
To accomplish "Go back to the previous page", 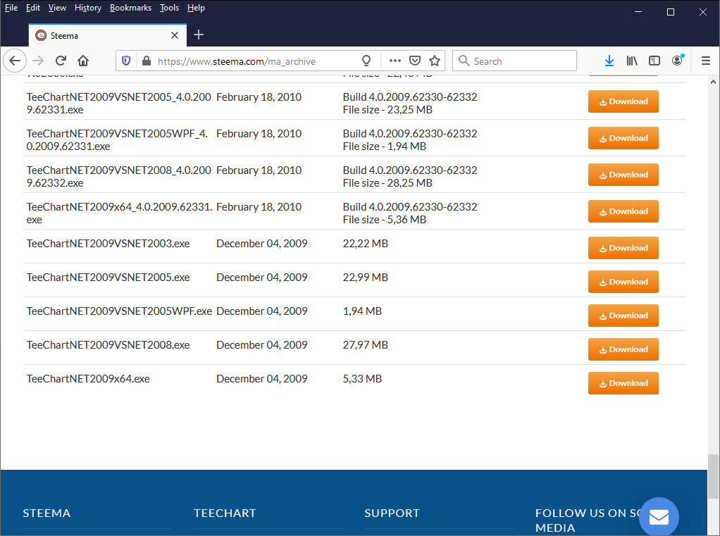I will point(15,61).
